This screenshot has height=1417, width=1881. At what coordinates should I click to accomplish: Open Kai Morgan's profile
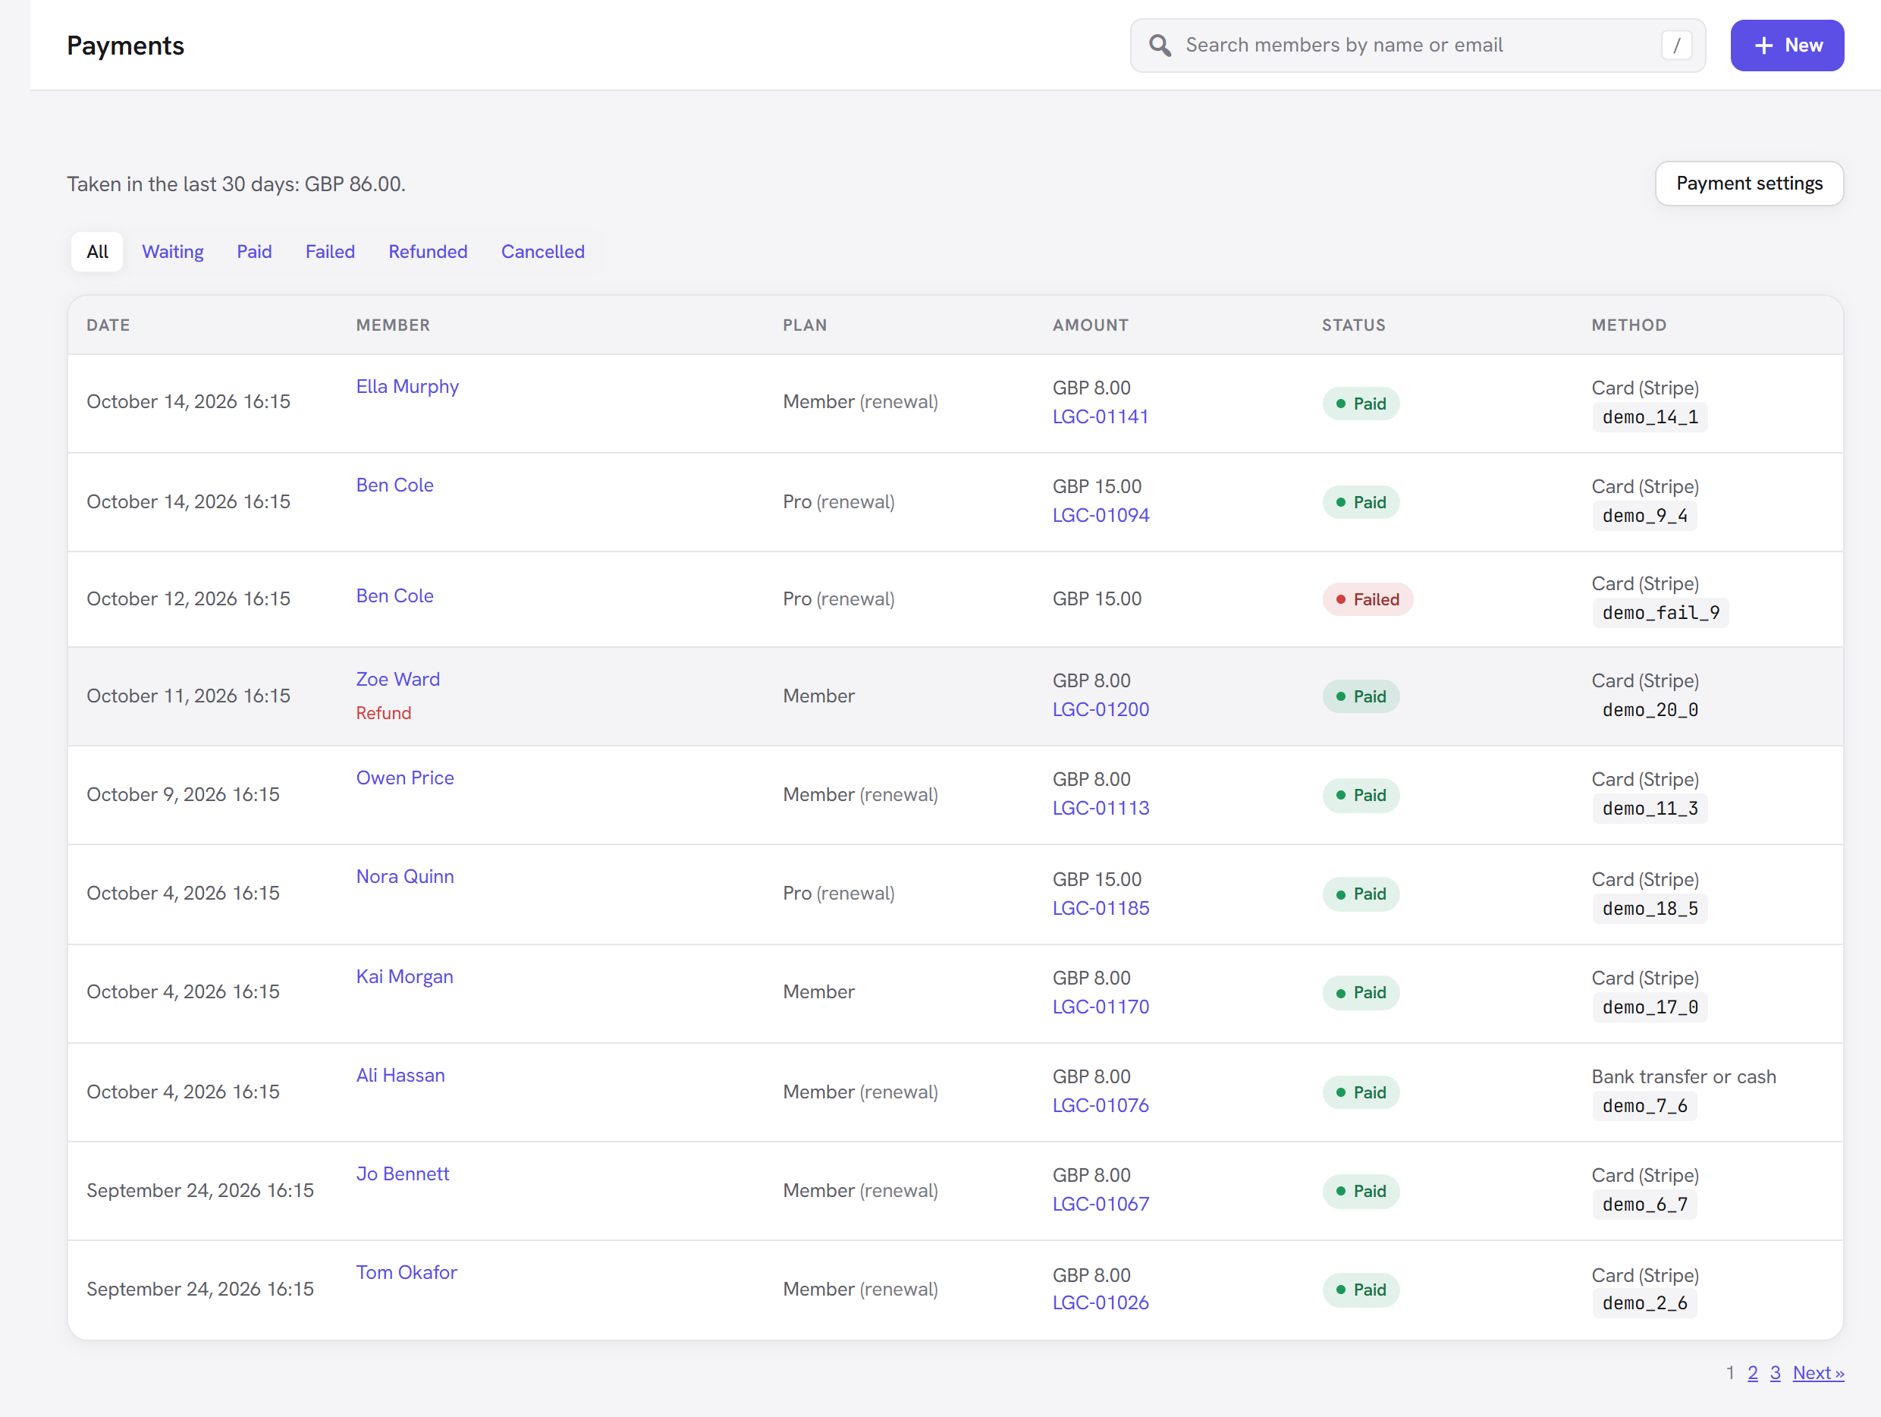[x=405, y=976]
